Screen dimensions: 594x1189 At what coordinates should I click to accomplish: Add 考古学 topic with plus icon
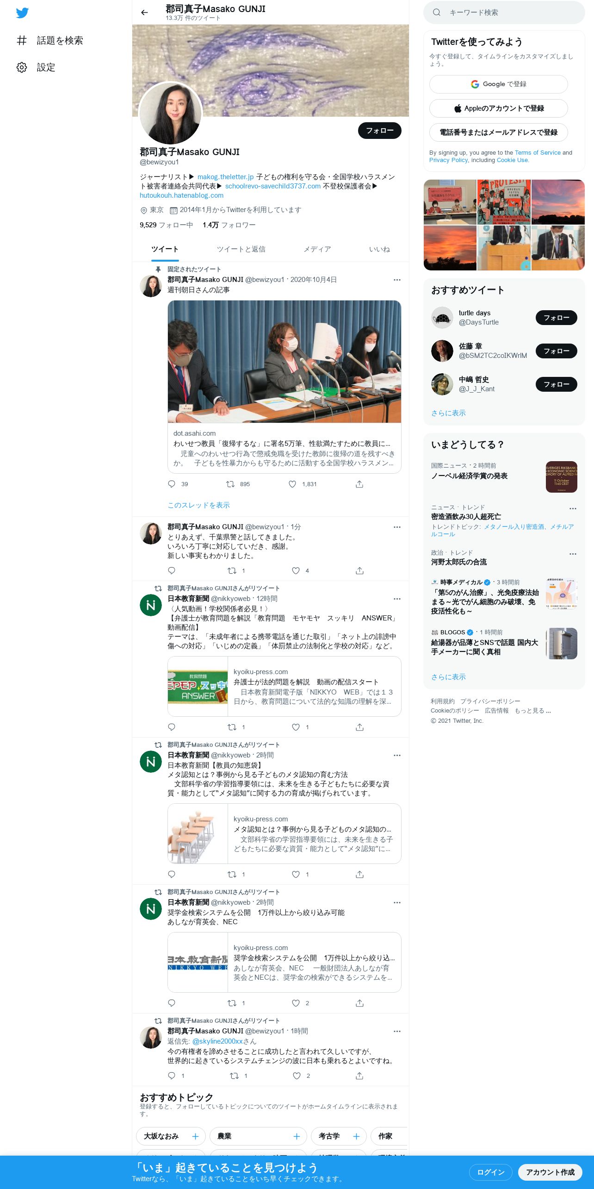coord(356,1136)
